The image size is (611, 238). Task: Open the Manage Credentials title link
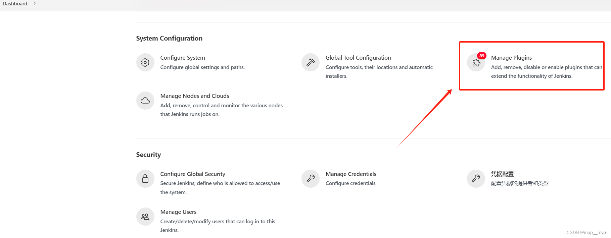[351, 174]
